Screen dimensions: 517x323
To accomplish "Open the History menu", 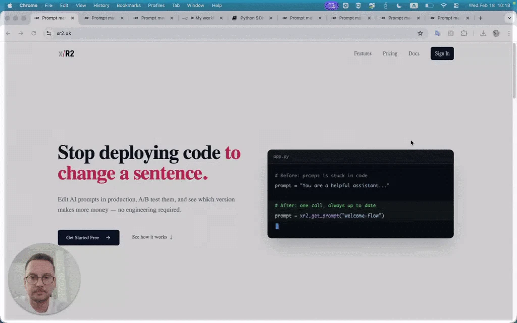I will (101, 5).
